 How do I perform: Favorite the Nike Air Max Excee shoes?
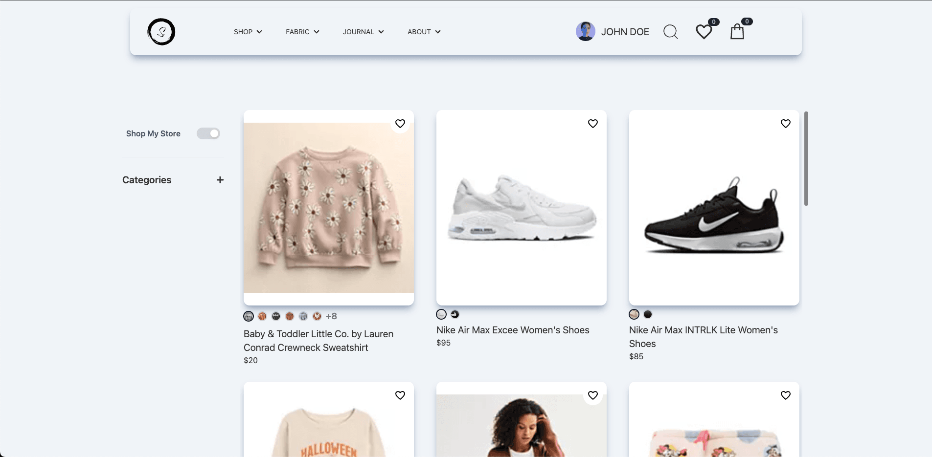pyautogui.click(x=592, y=124)
